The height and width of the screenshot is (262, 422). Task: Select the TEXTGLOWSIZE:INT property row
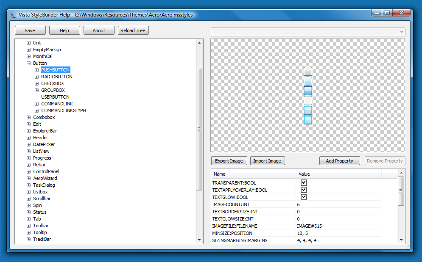(x=296, y=219)
